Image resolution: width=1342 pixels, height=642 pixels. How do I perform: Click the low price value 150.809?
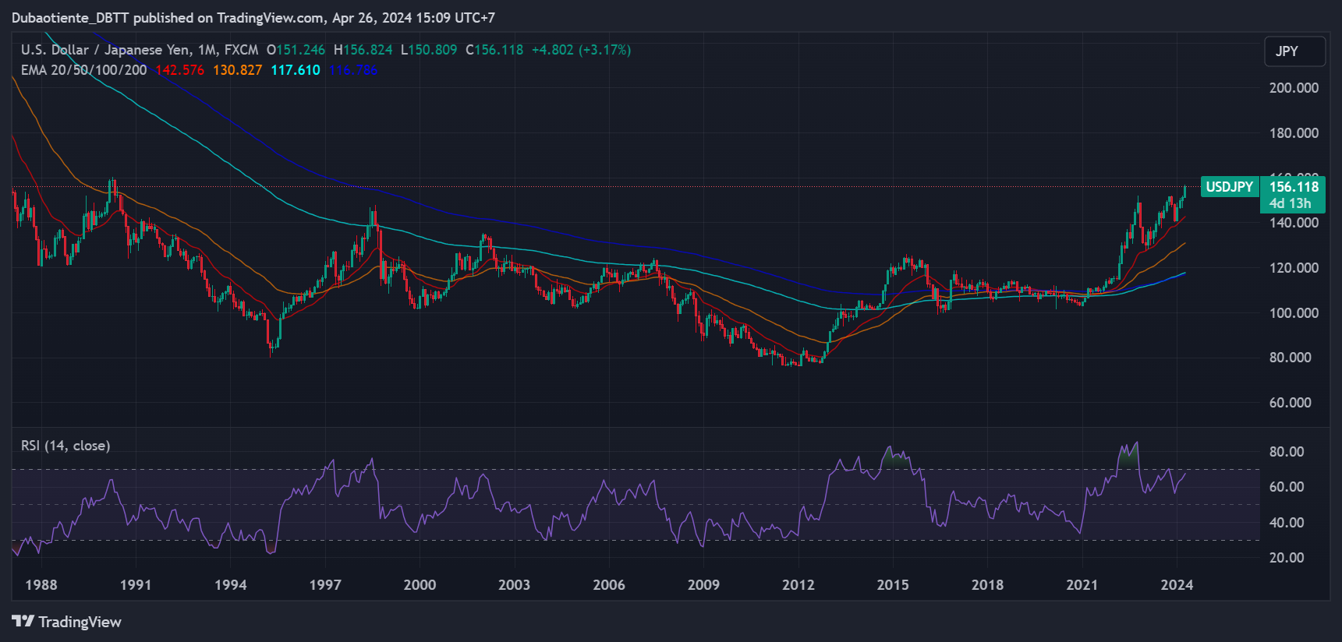pyautogui.click(x=433, y=50)
